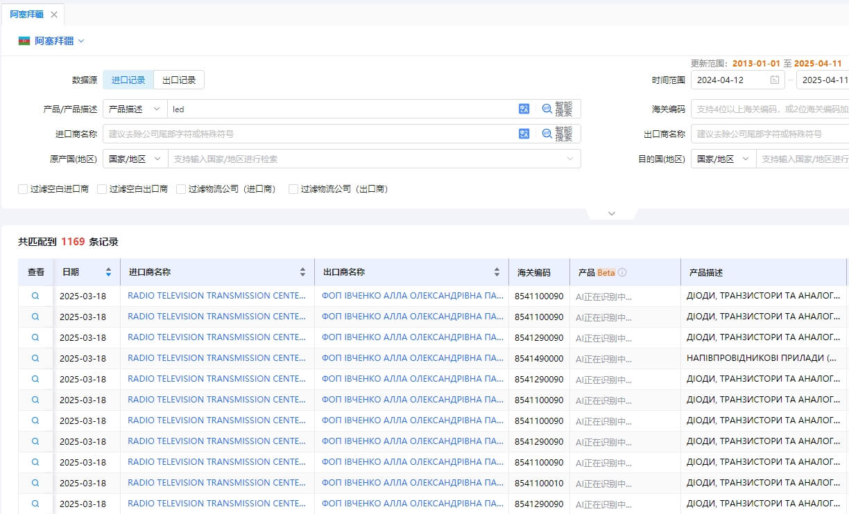Switch to 出口记录 data source tab
The width and height of the screenshot is (849, 514).
pos(179,80)
